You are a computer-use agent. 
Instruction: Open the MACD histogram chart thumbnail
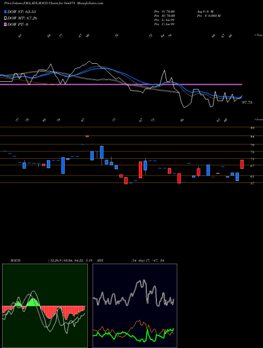click(x=45, y=306)
